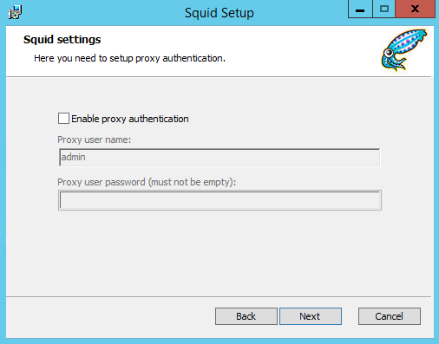Click the 'Proxy user name:' label
This screenshot has height=344, width=439.
pos(95,140)
